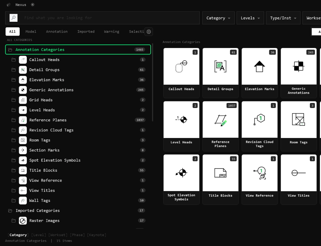Click the Spot Elevation Symbols icon in tree
The image size is (321, 246).
tap(23, 160)
